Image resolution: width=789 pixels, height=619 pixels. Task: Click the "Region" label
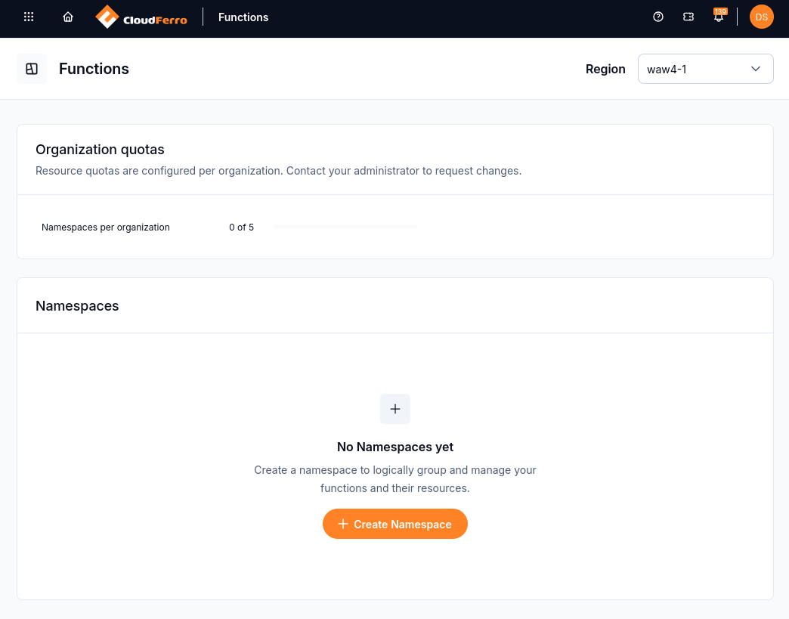point(605,69)
